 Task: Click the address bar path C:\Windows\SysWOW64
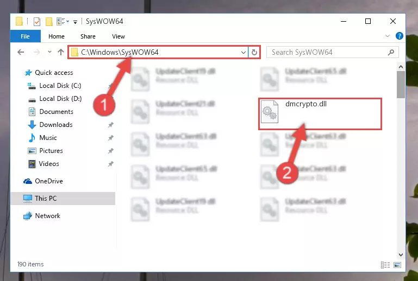pyautogui.click(x=120, y=52)
